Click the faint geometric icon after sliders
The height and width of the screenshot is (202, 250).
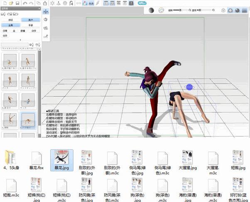223,10
